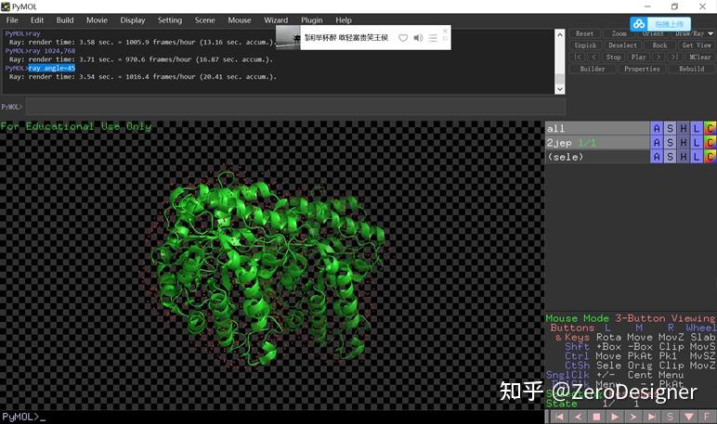Image resolution: width=717 pixels, height=424 pixels.
Task: Open Show menu for the all object
Action: (x=670, y=128)
